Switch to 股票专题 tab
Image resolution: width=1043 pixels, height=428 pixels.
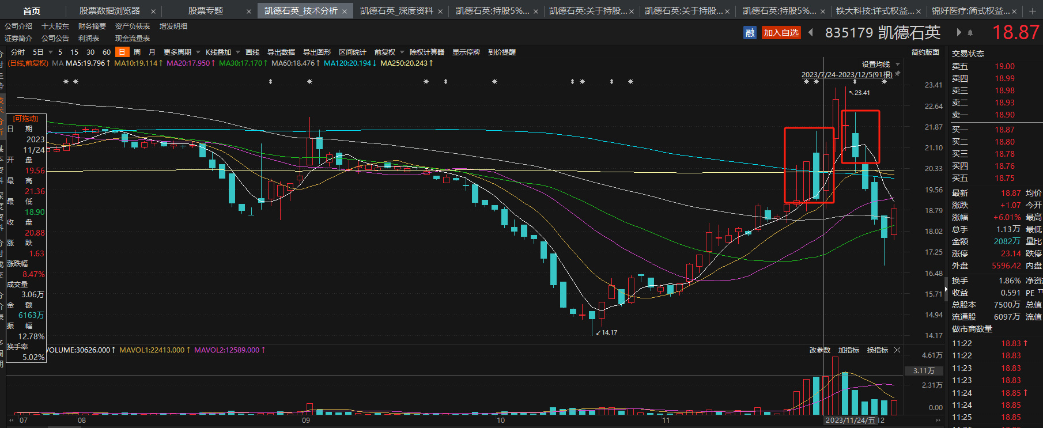pyautogui.click(x=205, y=11)
